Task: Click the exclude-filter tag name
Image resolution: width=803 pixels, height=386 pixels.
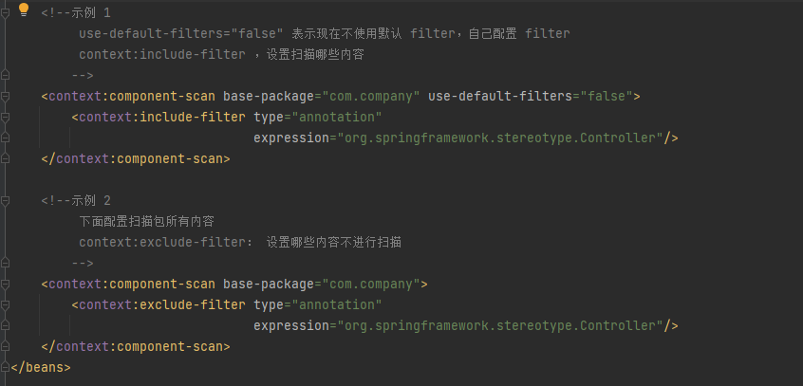Action: tap(193, 305)
